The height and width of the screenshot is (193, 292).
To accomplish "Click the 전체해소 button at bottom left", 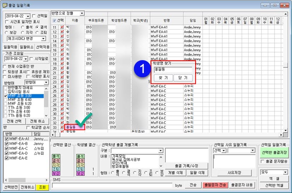I will pos(28,187).
